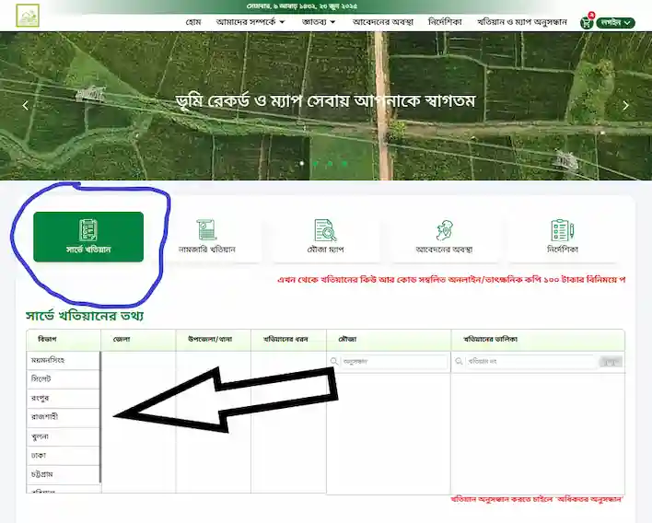652x523 pixels.
Task: Choose রাজশাহী division
Action: pos(64,418)
